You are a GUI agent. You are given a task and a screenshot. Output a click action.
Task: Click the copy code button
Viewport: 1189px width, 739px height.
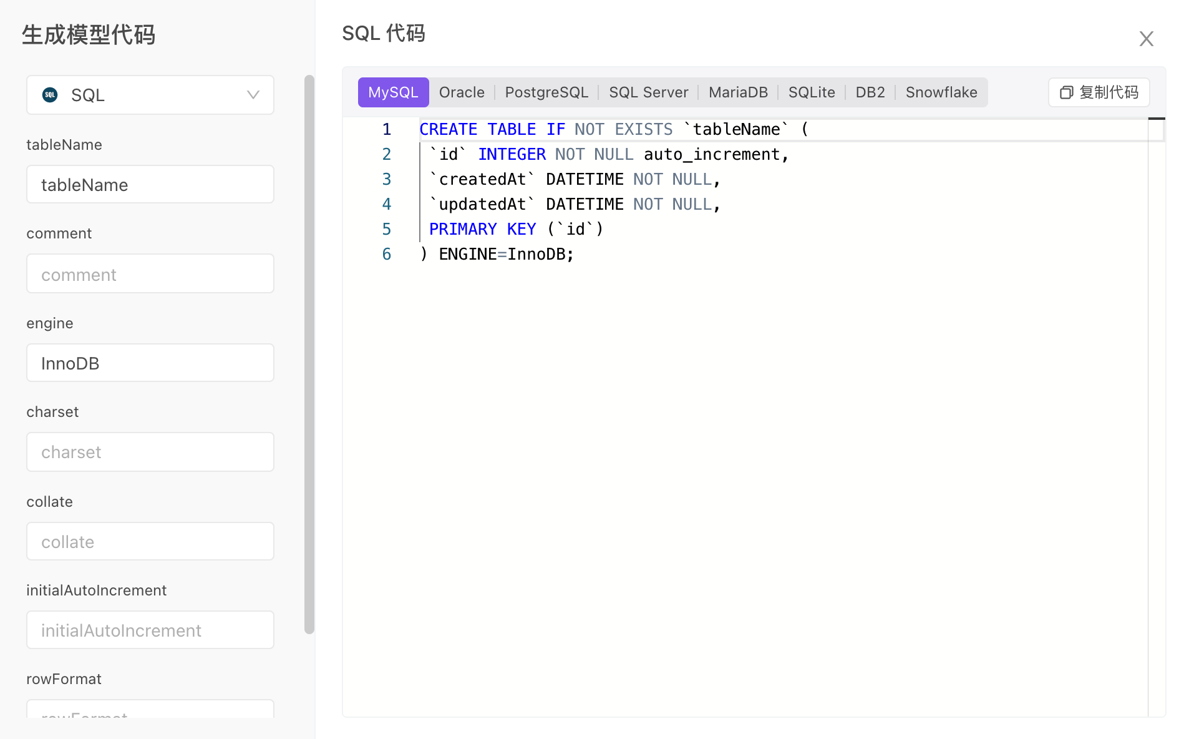coord(1099,92)
